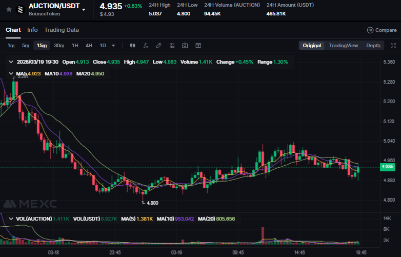This screenshot has width=401, height=257.
Task: Select the 1H timeframe
Action: [x=75, y=46]
